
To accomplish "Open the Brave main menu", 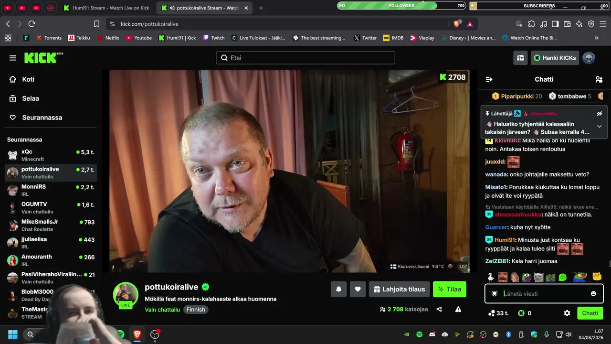I will coord(603,24).
